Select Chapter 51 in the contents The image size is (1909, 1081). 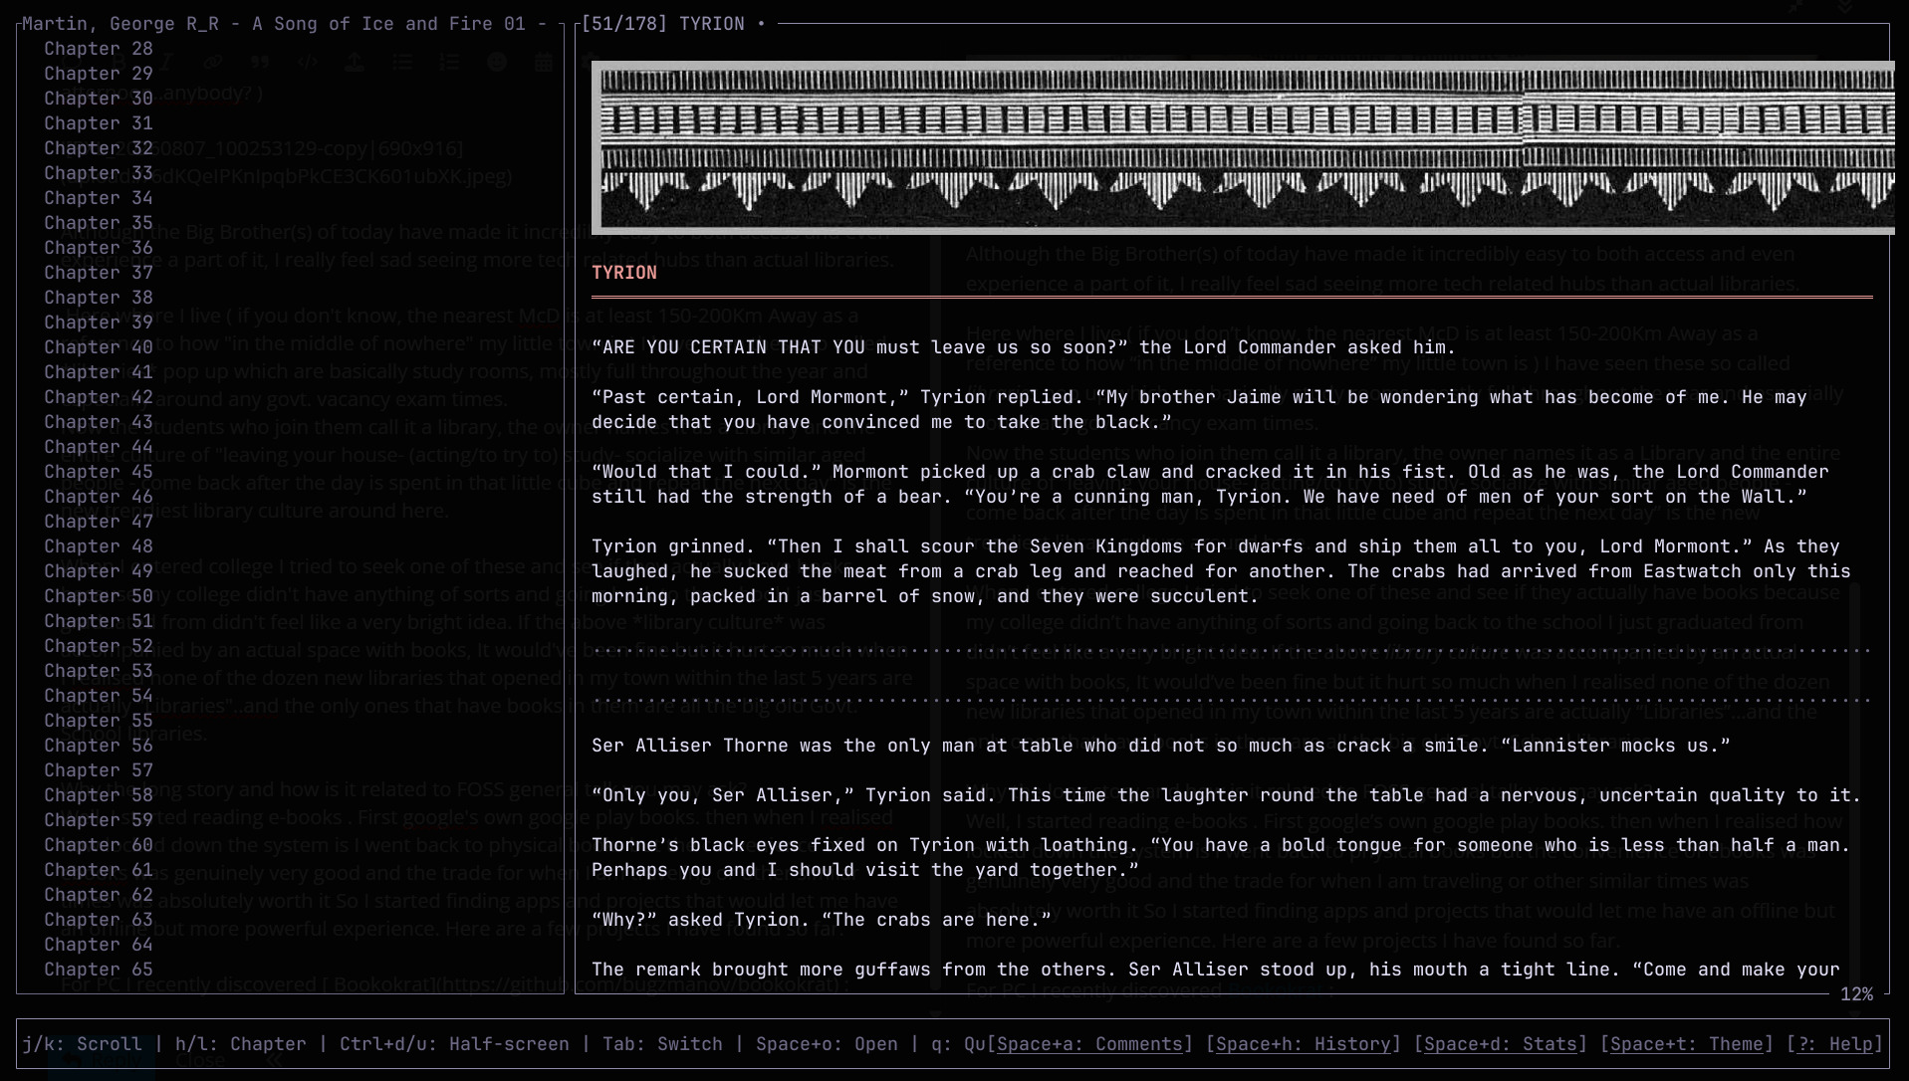[x=99, y=621]
